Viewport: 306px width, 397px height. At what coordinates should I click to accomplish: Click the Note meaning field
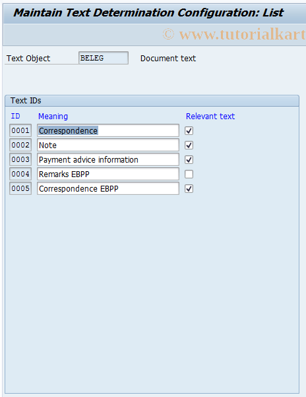coord(108,145)
